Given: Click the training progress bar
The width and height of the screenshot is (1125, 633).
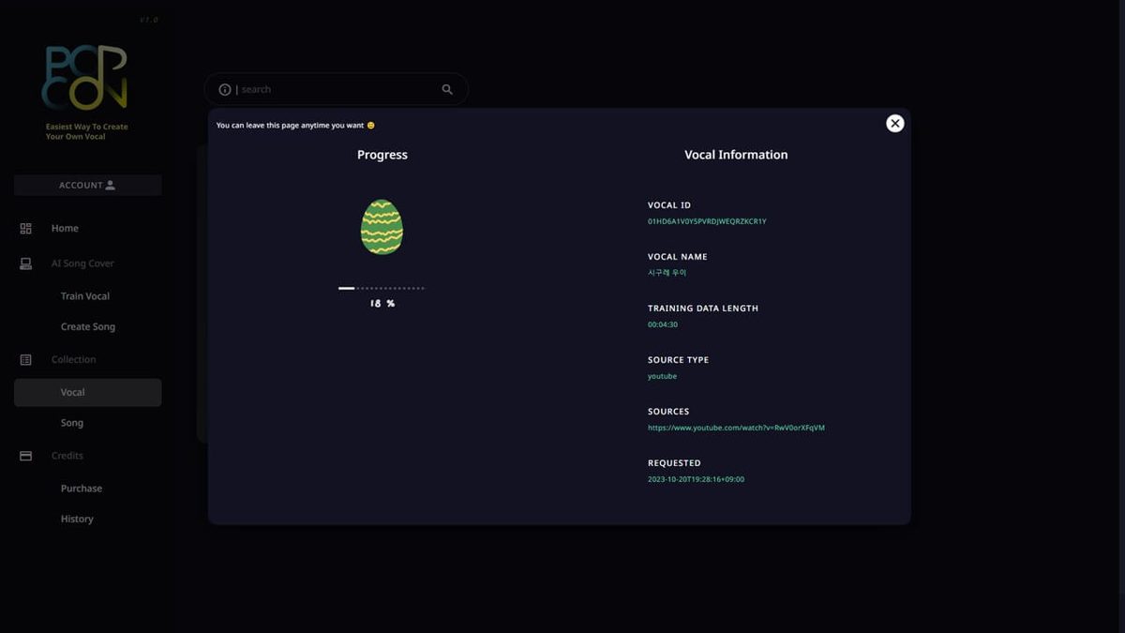Looking at the screenshot, I should tap(382, 288).
